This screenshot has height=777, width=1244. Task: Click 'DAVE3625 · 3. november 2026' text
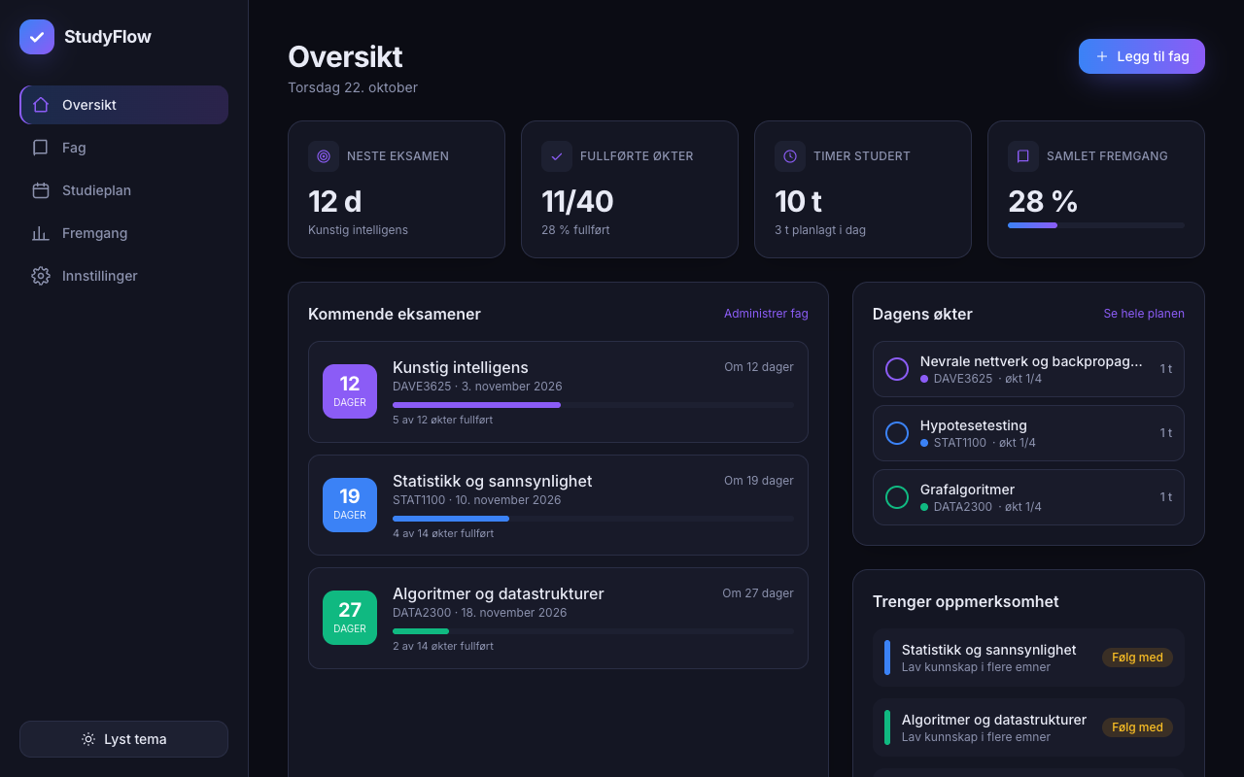(x=477, y=387)
